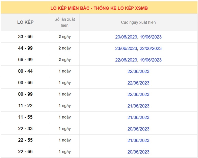The image size is (198, 158).
Task: Click the 'Các ngày xuất hiện' column header
Action: [x=138, y=22]
